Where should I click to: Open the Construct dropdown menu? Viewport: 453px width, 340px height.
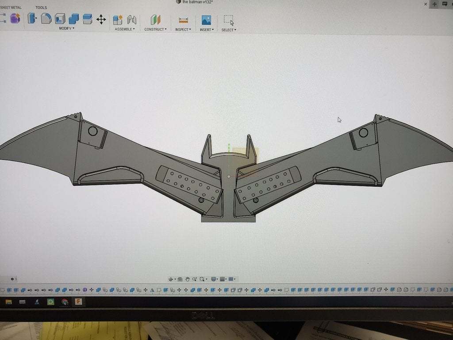pyautogui.click(x=155, y=28)
